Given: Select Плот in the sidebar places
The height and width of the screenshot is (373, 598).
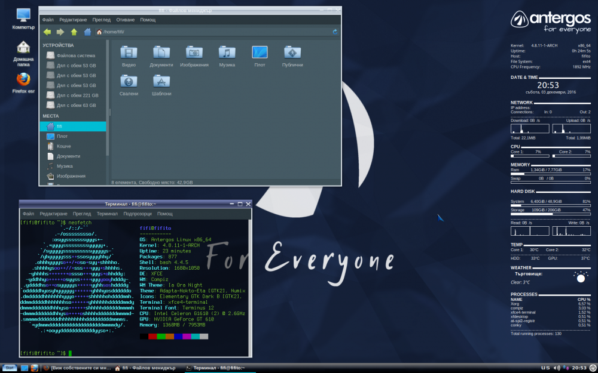Looking at the screenshot, I should click(x=73, y=136).
